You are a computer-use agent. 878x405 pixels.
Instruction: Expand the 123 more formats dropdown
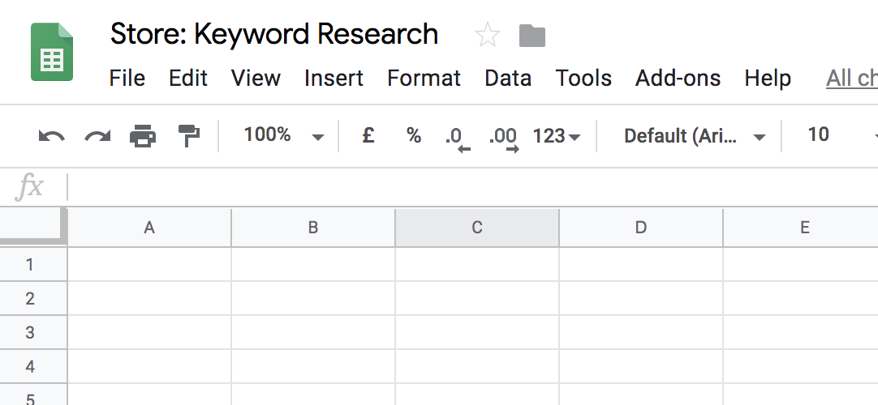coord(556,136)
